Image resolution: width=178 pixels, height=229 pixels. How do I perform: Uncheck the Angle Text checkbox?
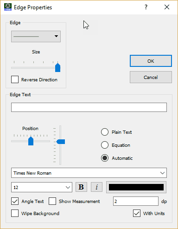(15, 201)
